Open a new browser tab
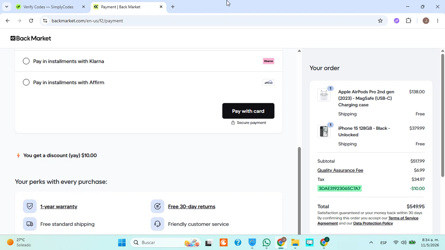 pyautogui.click(x=173, y=7)
